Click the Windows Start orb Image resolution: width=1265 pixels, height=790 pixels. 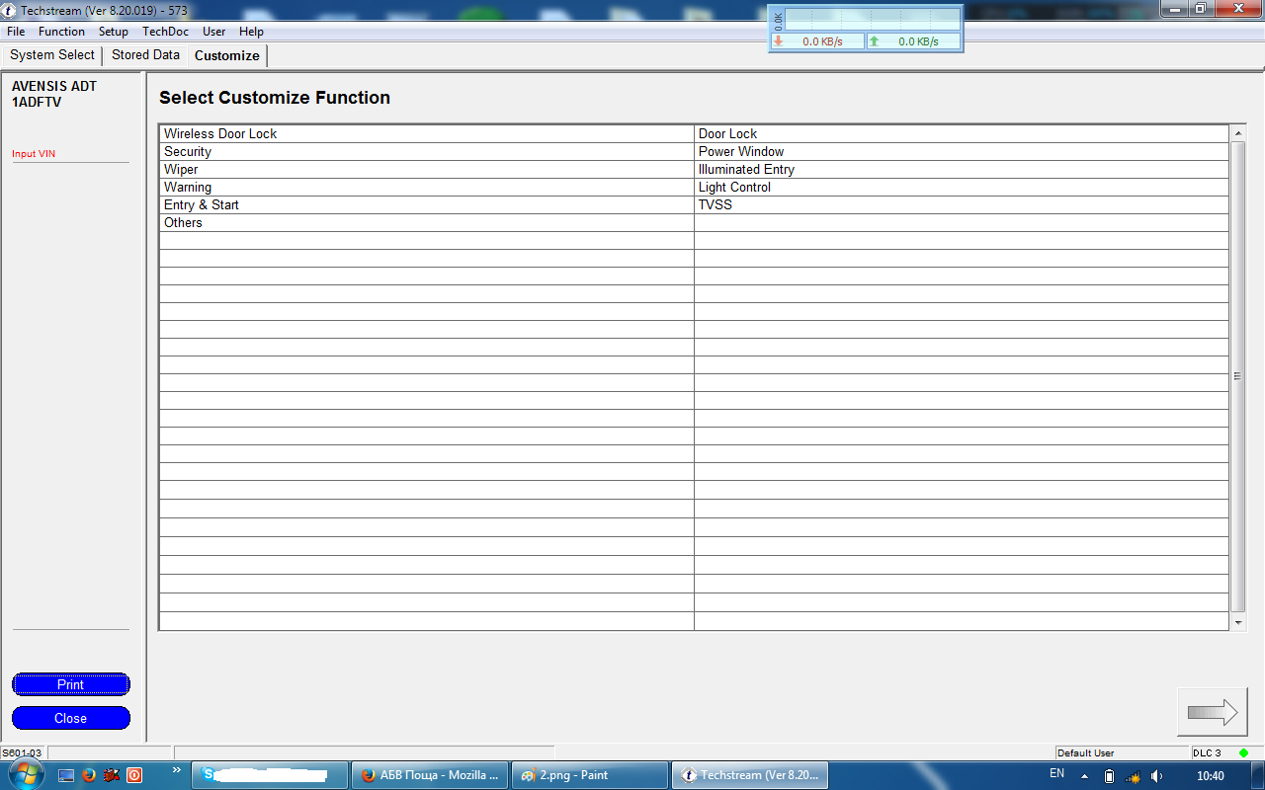pos(26,774)
